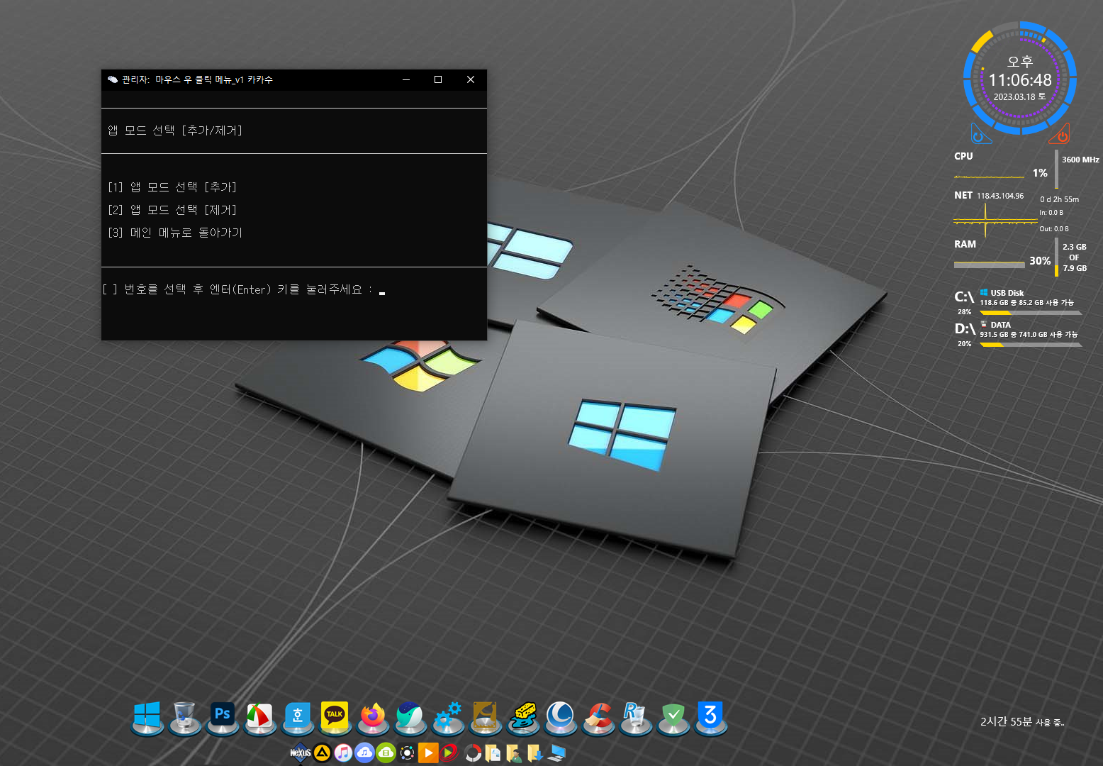Click the '[3] 메인 메뉴로 돌아가기' line
Image resolution: width=1103 pixels, height=766 pixels.
coord(175,233)
